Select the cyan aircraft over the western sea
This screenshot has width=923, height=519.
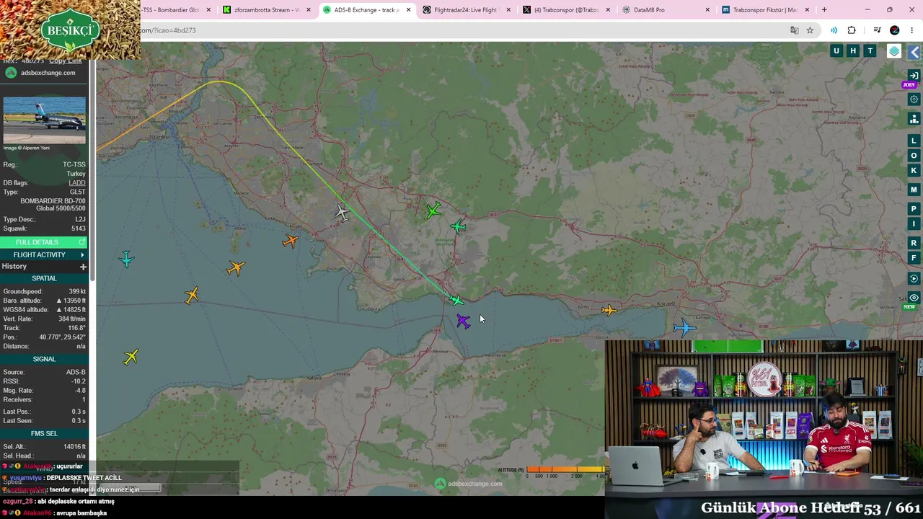tap(126, 259)
